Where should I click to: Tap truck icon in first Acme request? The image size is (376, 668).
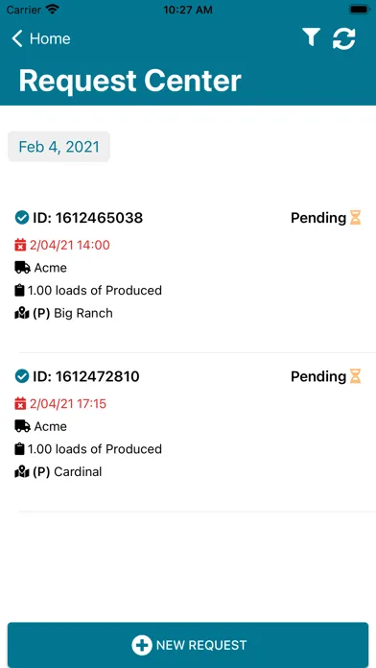click(22, 268)
